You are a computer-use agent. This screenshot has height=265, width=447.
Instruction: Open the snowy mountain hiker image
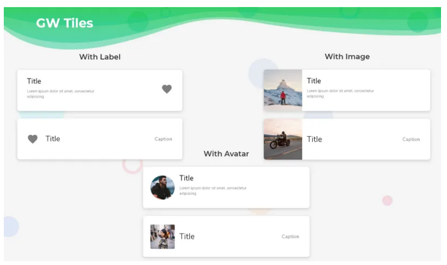pyautogui.click(x=283, y=90)
